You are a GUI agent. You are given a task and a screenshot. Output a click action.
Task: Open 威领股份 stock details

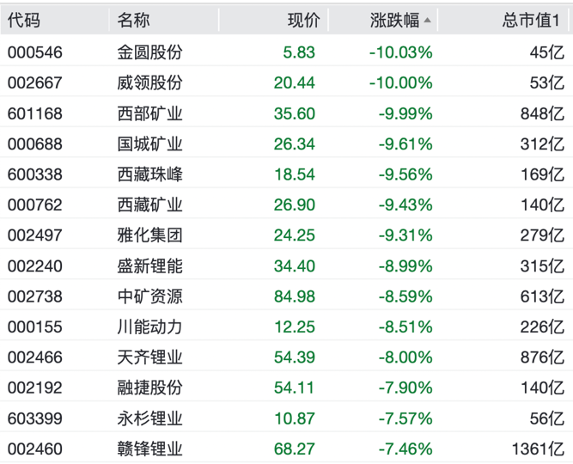(x=150, y=83)
